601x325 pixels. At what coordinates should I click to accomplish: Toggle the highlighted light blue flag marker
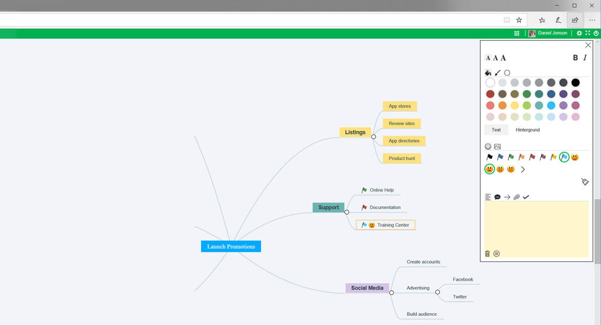coord(564,157)
